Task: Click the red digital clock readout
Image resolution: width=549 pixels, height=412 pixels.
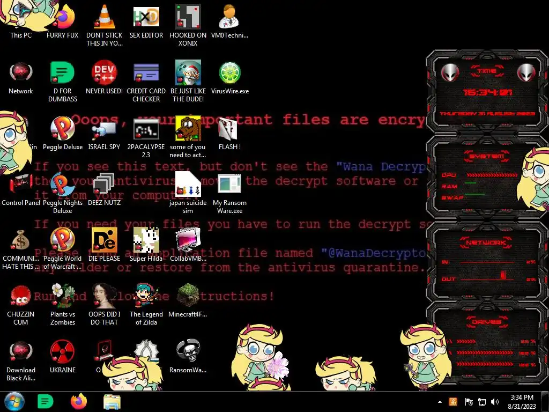Action: (x=487, y=92)
